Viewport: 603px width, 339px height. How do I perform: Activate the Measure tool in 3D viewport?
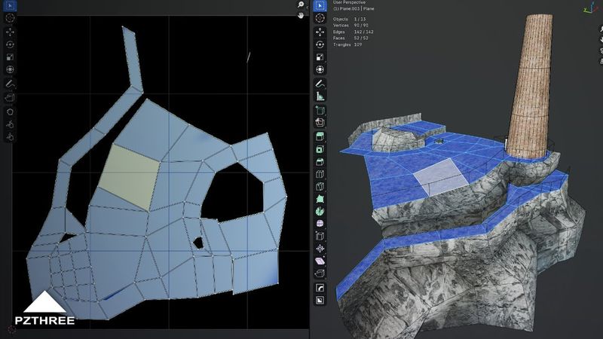320,96
